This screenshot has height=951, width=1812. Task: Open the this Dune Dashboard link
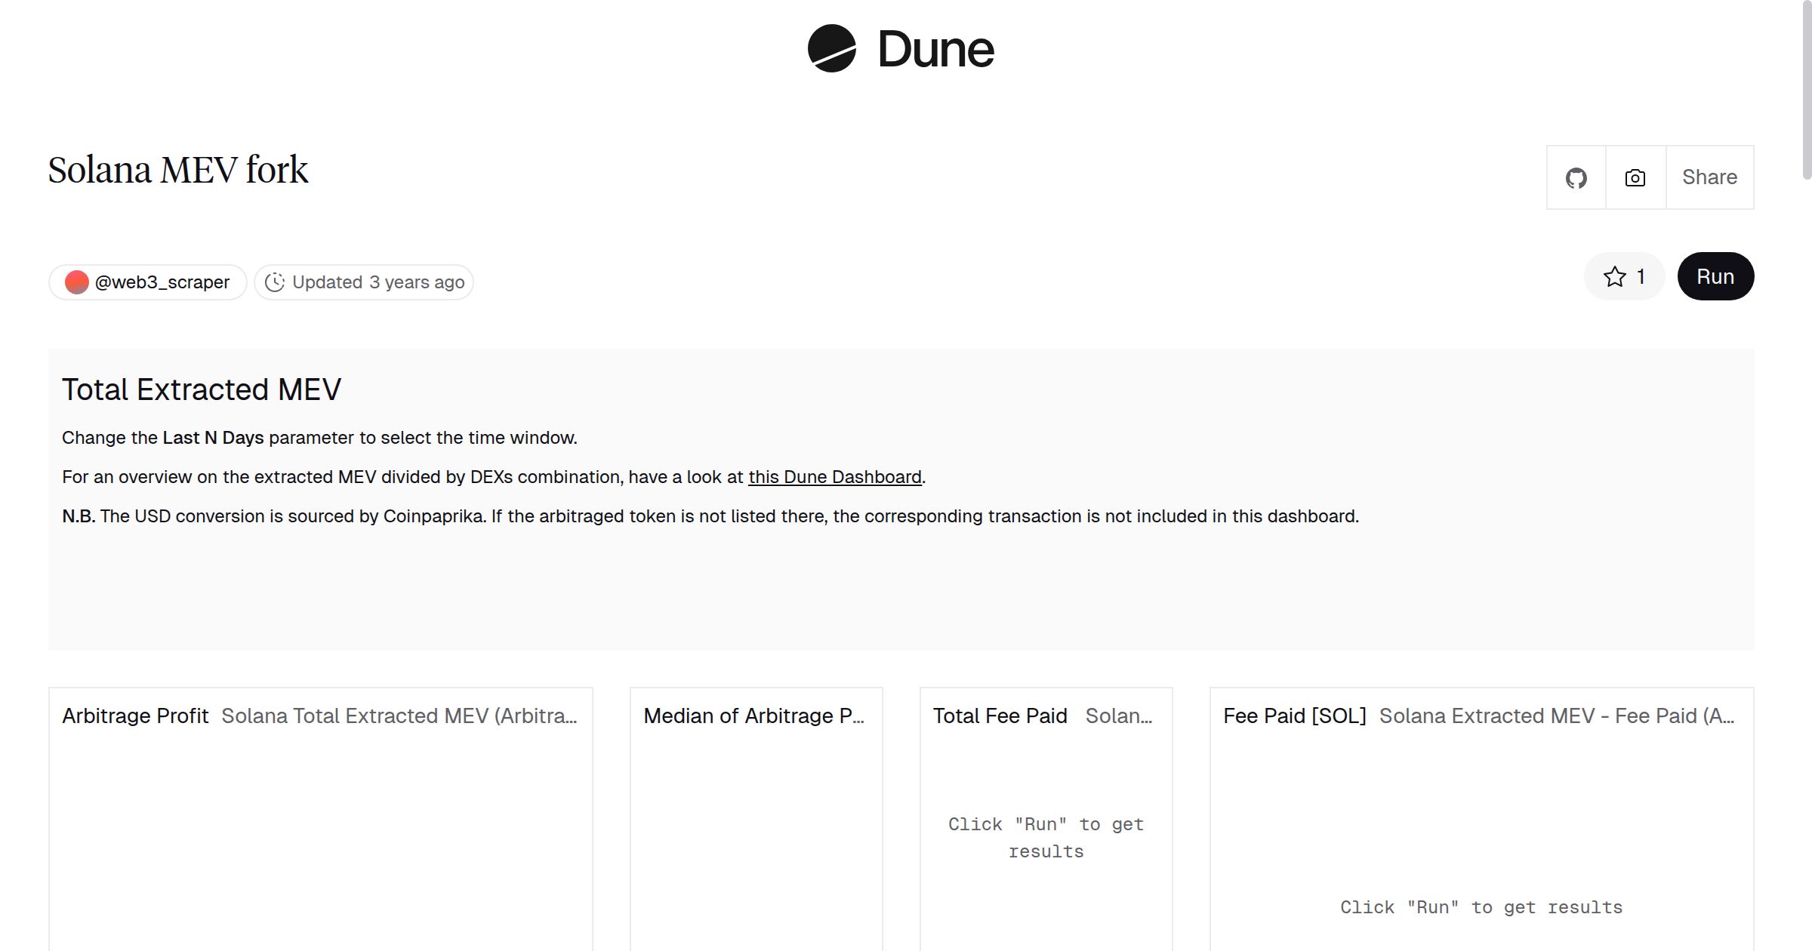pos(834,477)
